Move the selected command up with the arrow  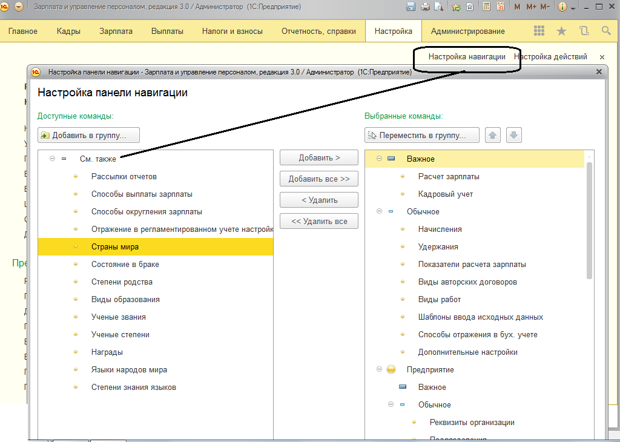point(493,135)
